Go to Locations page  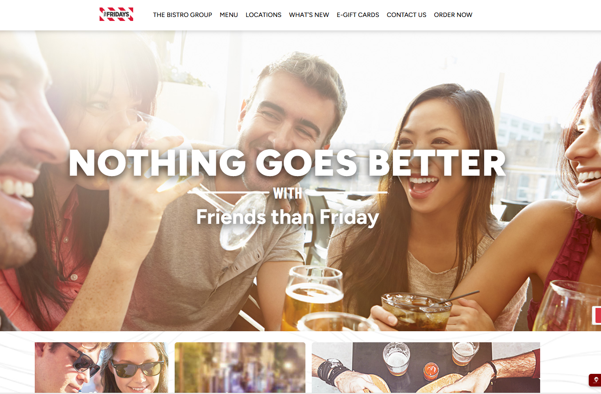pyautogui.click(x=264, y=15)
